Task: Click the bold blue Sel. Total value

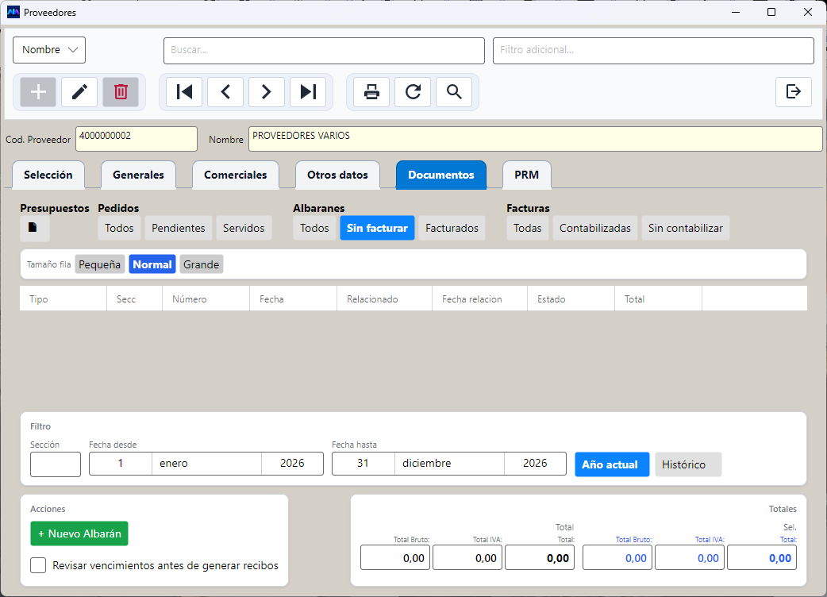Action: click(x=762, y=557)
